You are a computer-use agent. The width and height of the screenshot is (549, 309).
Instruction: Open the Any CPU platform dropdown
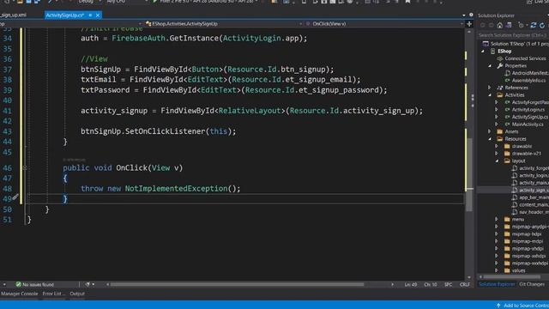(x=127, y=2)
